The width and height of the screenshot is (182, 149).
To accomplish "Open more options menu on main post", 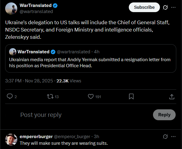I will pyautogui.click(x=173, y=8).
